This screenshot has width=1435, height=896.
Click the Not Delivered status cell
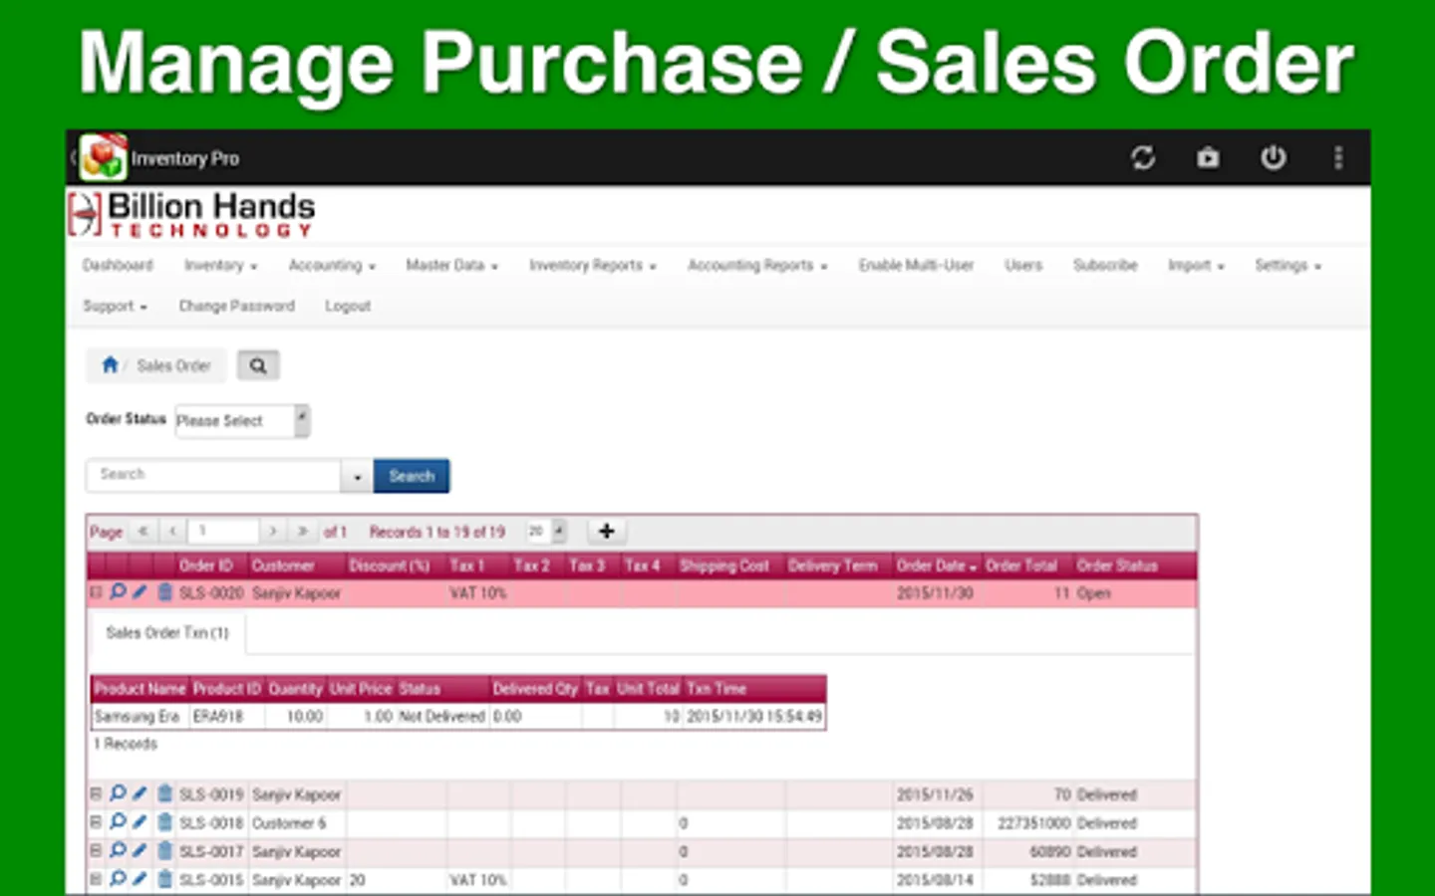click(441, 716)
